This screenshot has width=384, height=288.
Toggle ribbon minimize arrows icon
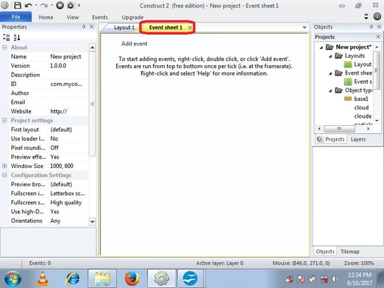366,16
